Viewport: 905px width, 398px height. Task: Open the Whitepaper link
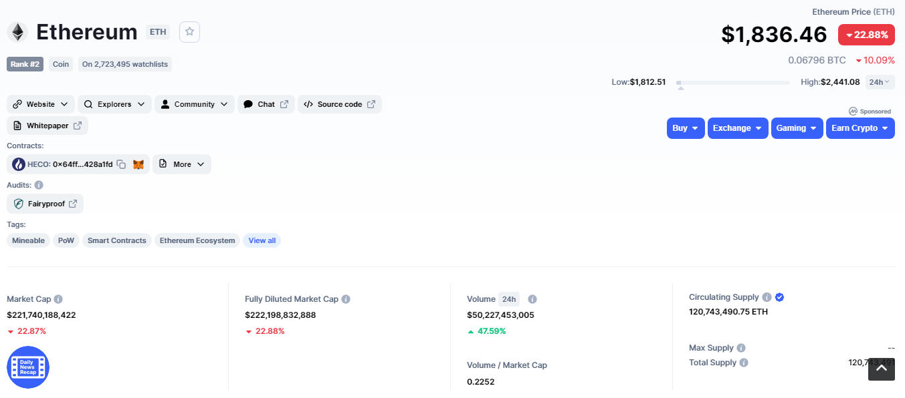click(47, 126)
